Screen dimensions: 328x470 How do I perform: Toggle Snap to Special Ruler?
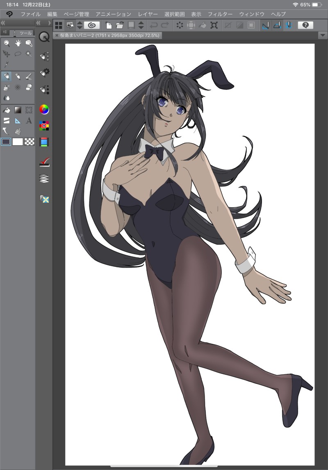277,25
